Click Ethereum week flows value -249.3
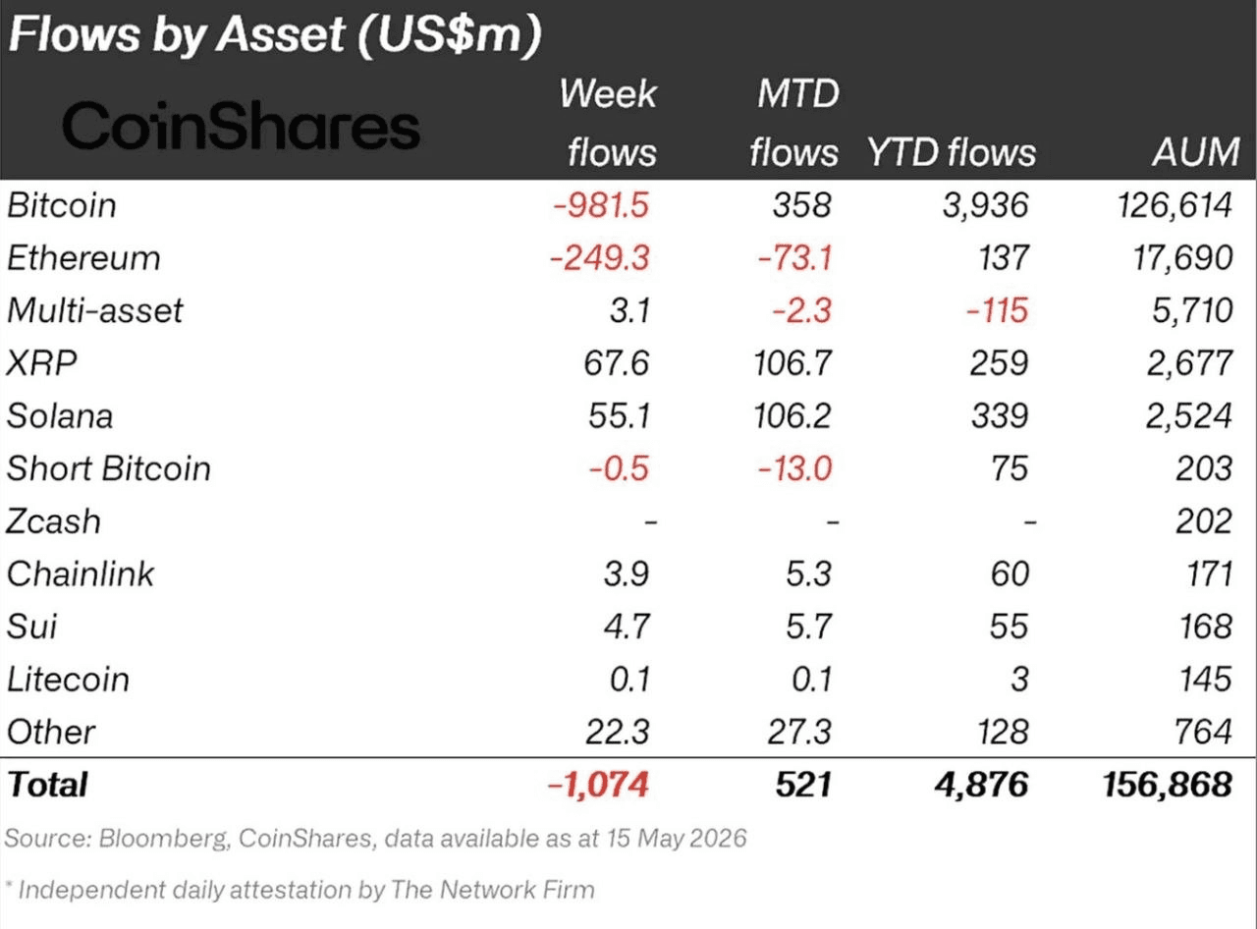This screenshot has height=929, width=1257. [599, 258]
